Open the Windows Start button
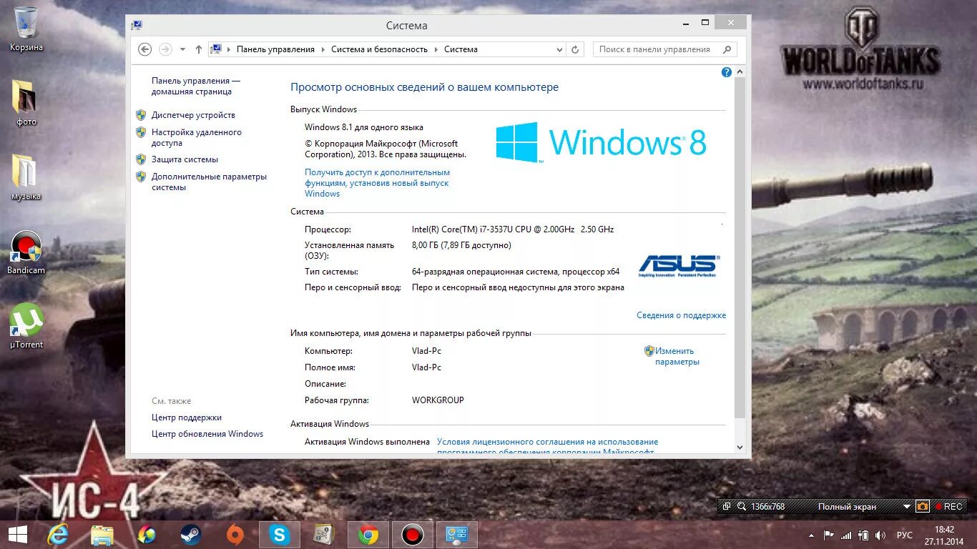The height and width of the screenshot is (549, 977). (x=17, y=534)
